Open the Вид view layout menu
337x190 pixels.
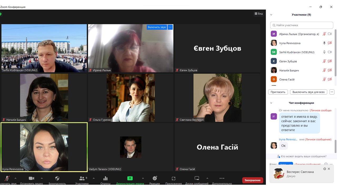coord(259,14)
